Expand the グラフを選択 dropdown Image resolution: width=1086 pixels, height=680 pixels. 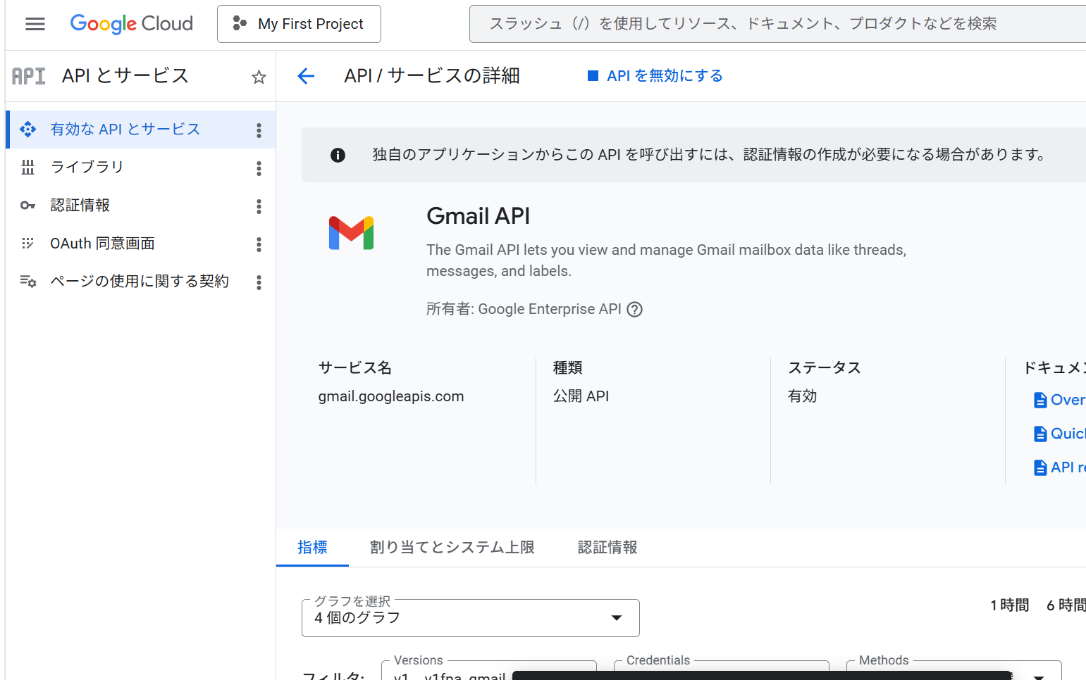pos(471,618)
